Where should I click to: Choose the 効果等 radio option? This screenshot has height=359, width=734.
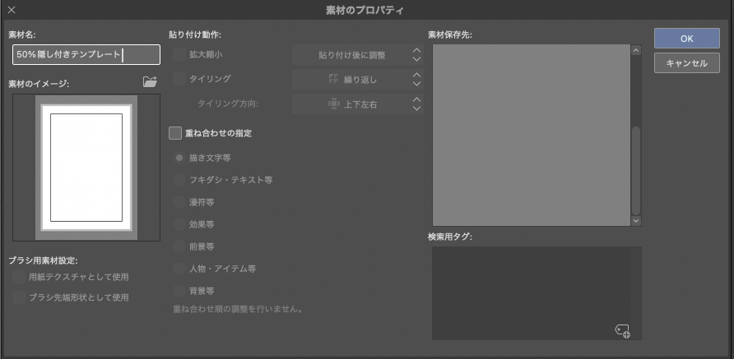[179, 223]
